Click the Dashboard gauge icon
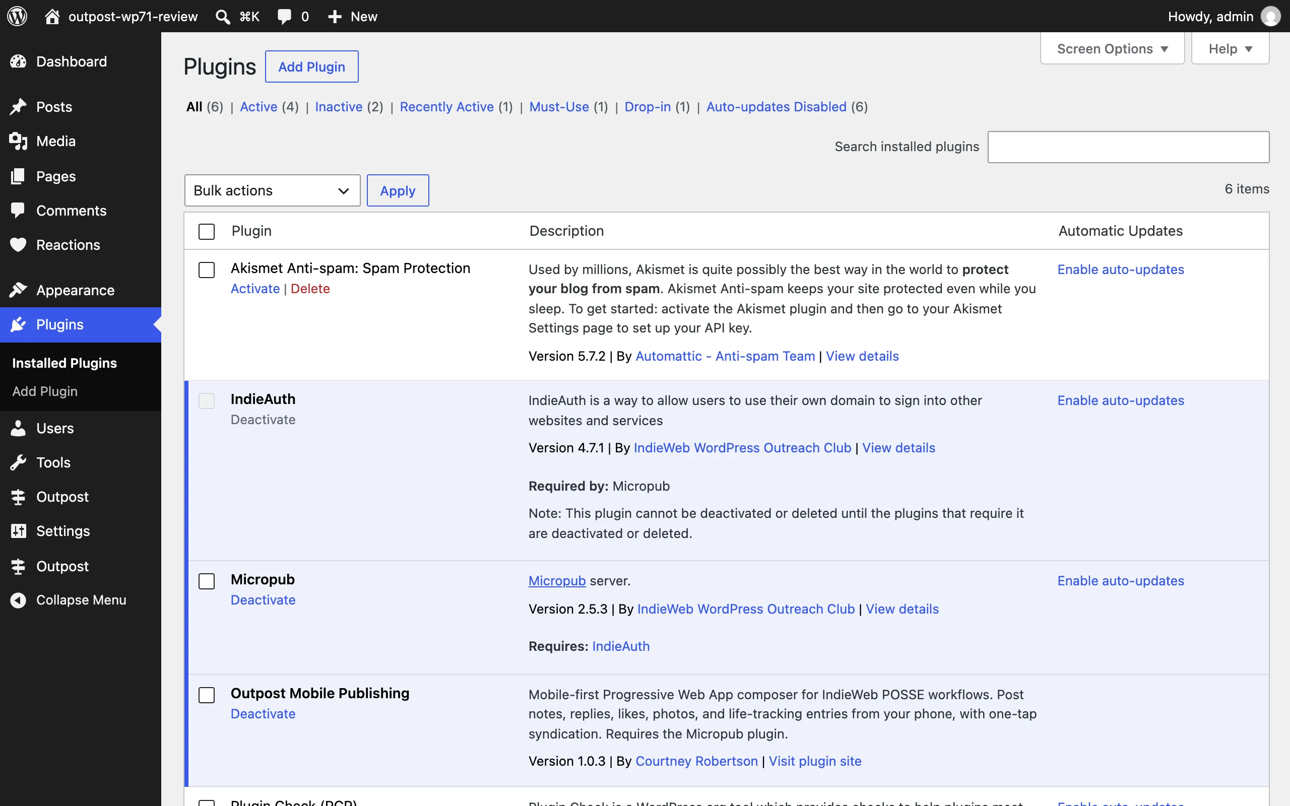 tap(18, 61)
